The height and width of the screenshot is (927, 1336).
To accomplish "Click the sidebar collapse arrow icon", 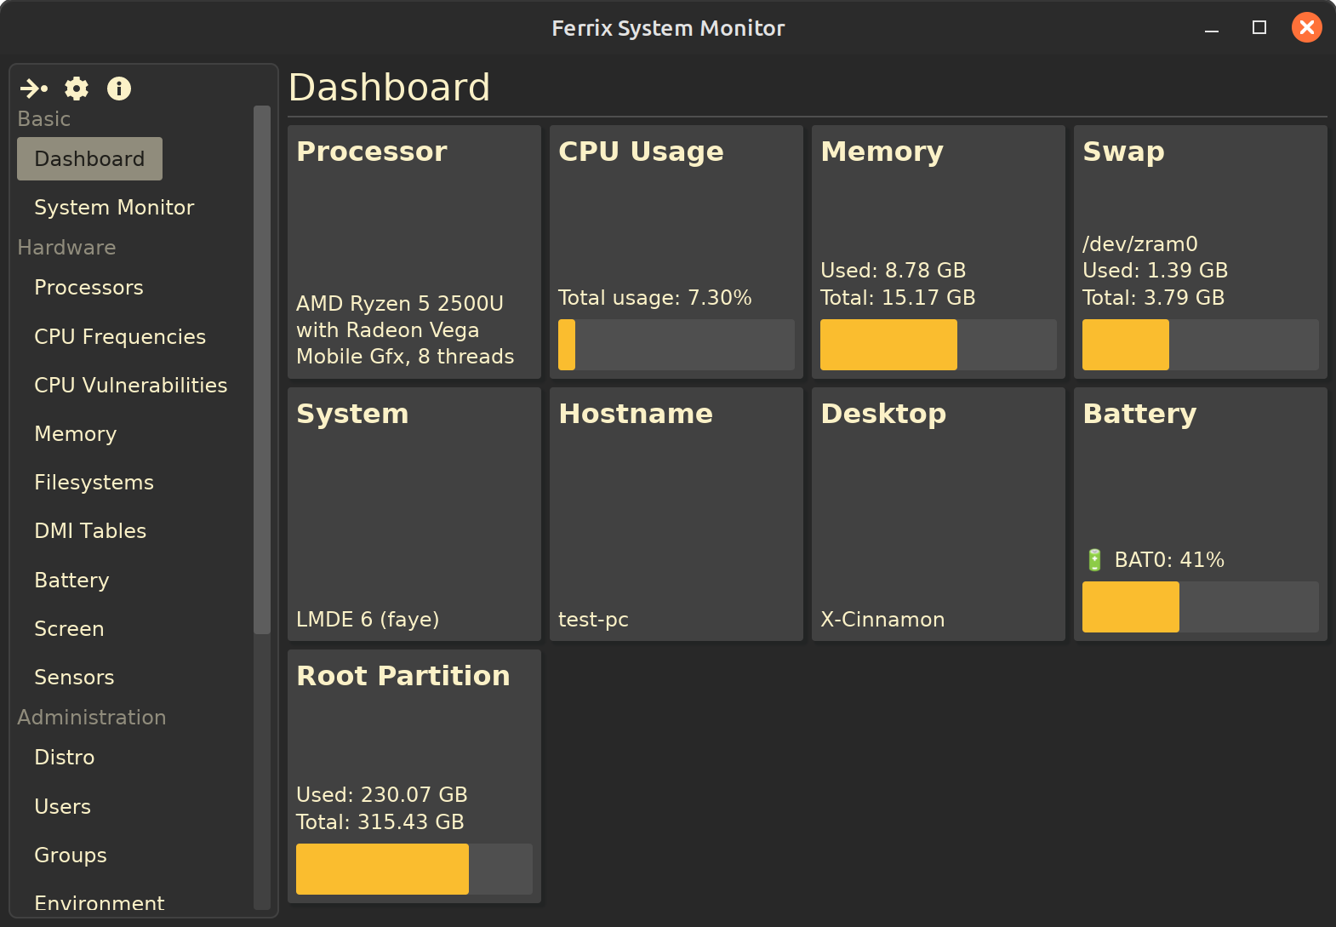I will (34, 89).
